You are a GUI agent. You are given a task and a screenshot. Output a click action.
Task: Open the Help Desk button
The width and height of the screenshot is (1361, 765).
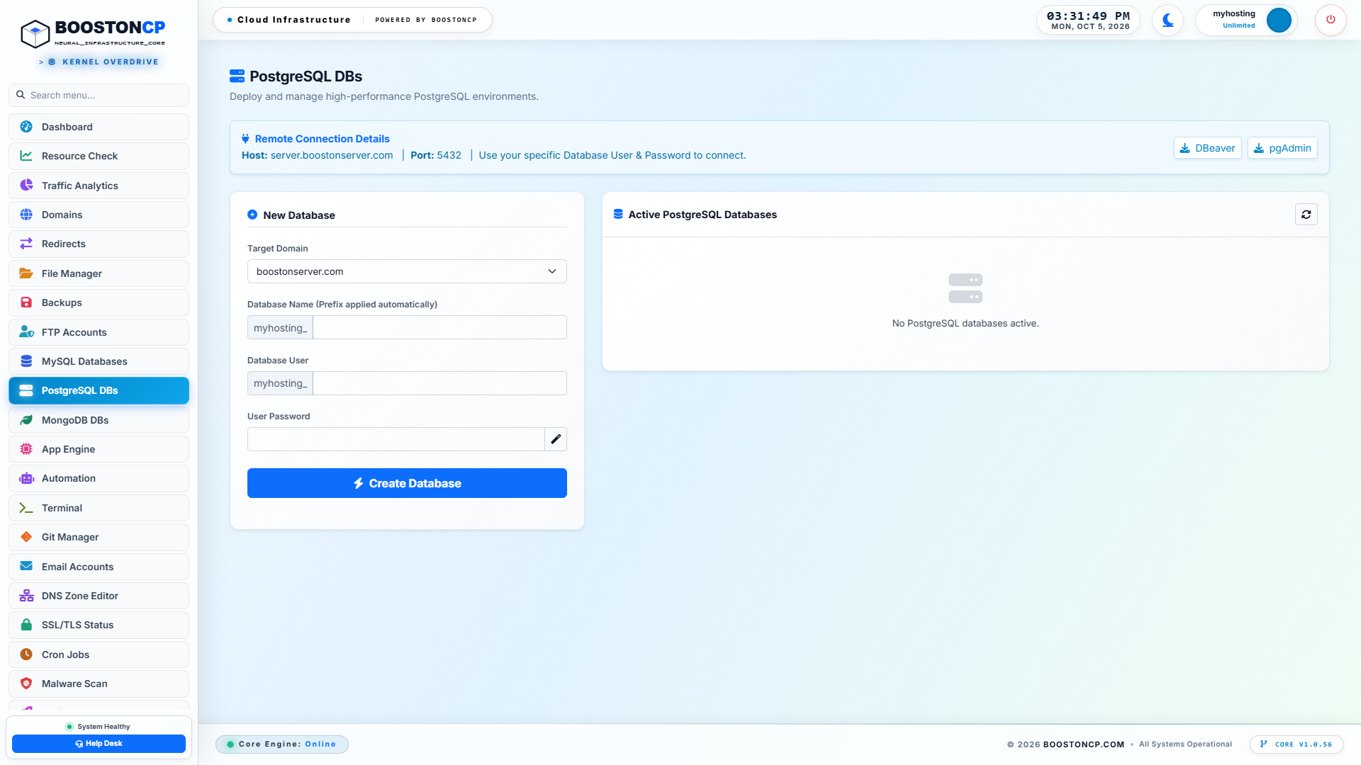click(99, 744)
